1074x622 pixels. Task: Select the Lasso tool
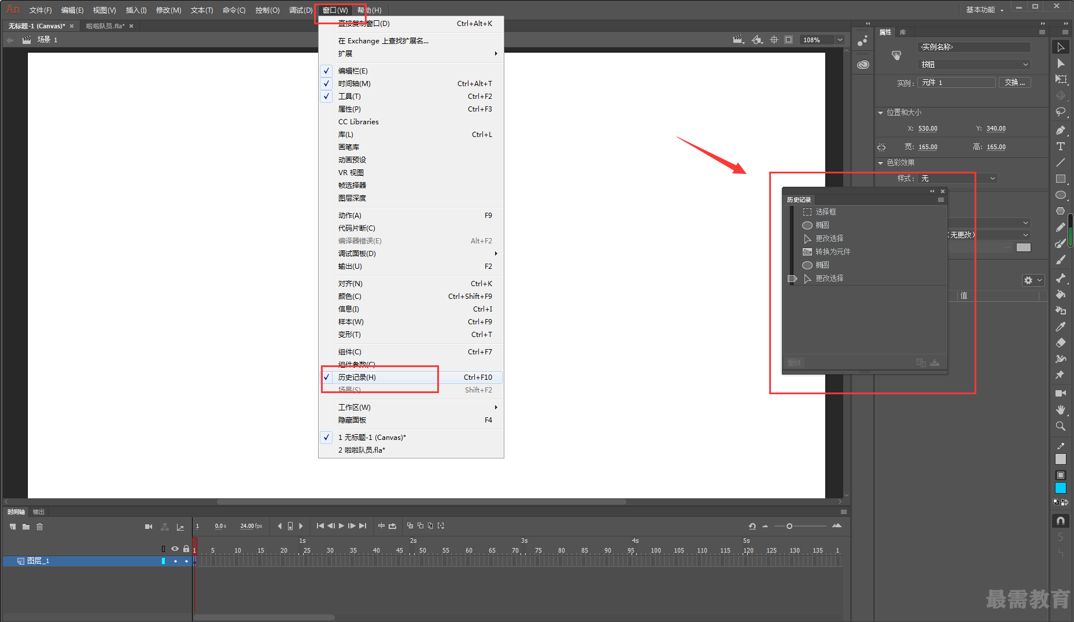pos(1060,112)
